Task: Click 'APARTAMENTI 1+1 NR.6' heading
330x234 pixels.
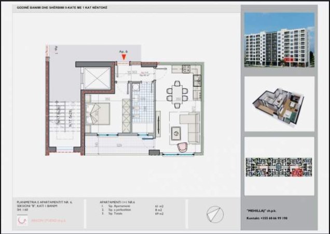Action: click(x=117, y=202)
